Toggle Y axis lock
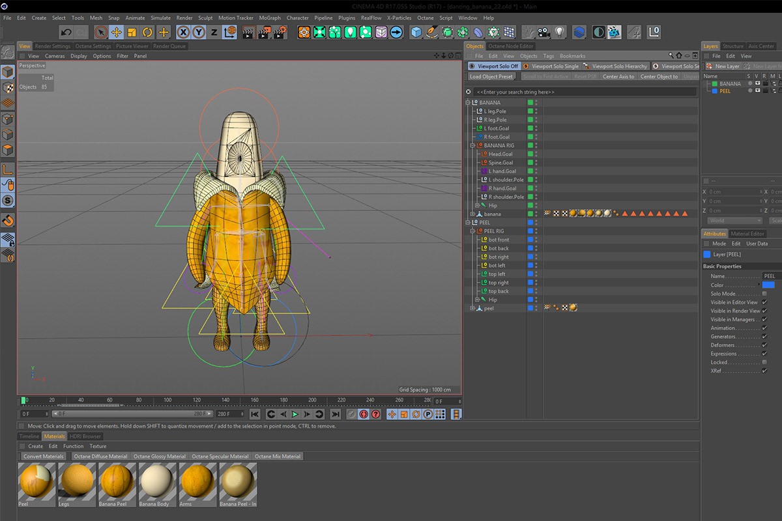Image resolution: width=782 pixels, height=521 pixels. (x=199, y=32)
